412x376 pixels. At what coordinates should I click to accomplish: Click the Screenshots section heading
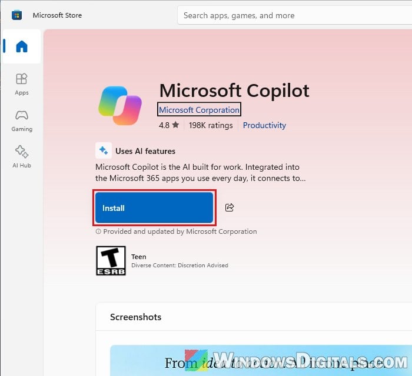click(135, 317)
